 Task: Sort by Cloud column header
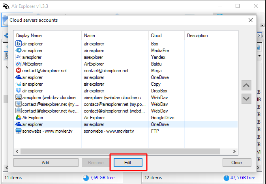(167, 36)
